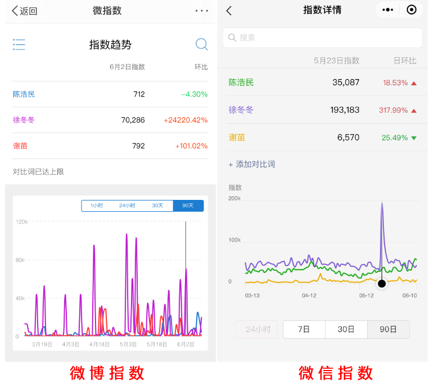Click the 5月18日 axis label on Weibo chart
Screen dimensions: 430x388
click(x=157, y=344)
